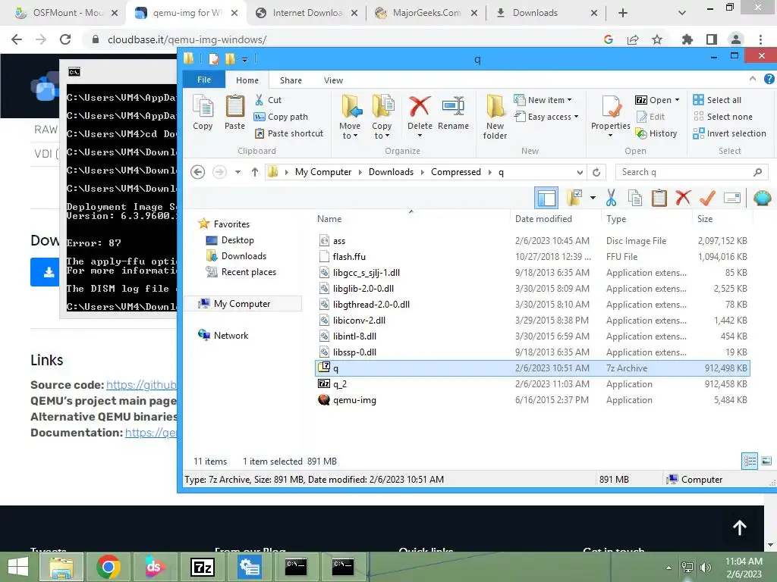The image size is (777, 582).
Task: Go up one folder level
Action: coord(255,172)
